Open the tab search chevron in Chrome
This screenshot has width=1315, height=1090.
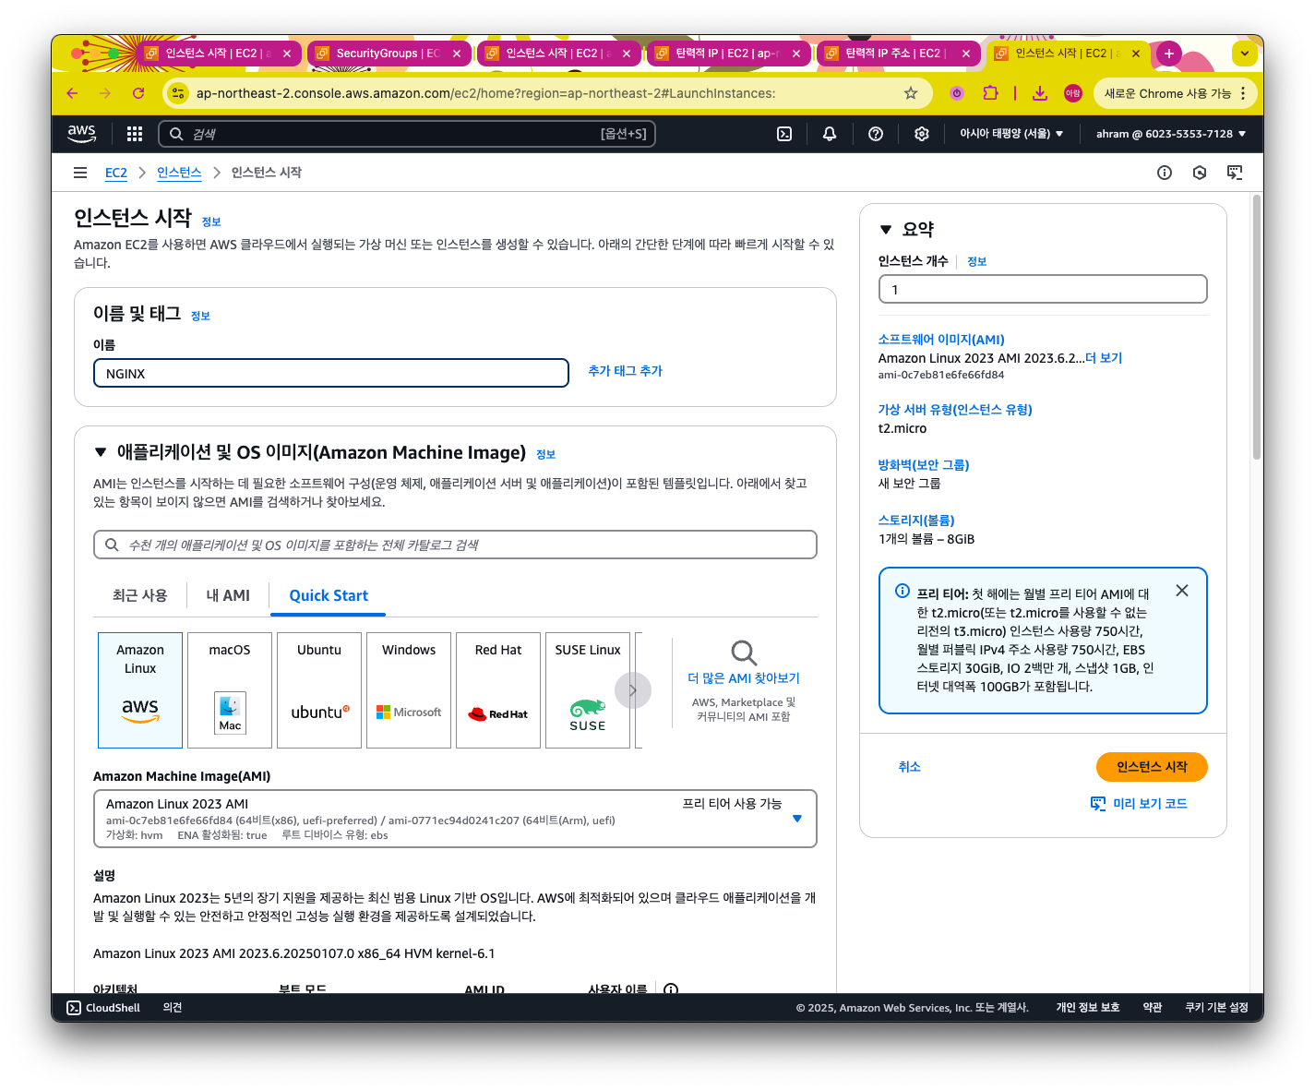[x=1245, y=54]
